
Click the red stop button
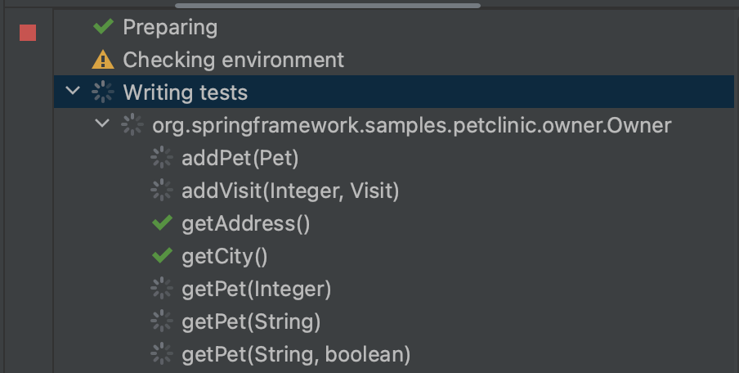pyautogui.click(x=29, y=33)
